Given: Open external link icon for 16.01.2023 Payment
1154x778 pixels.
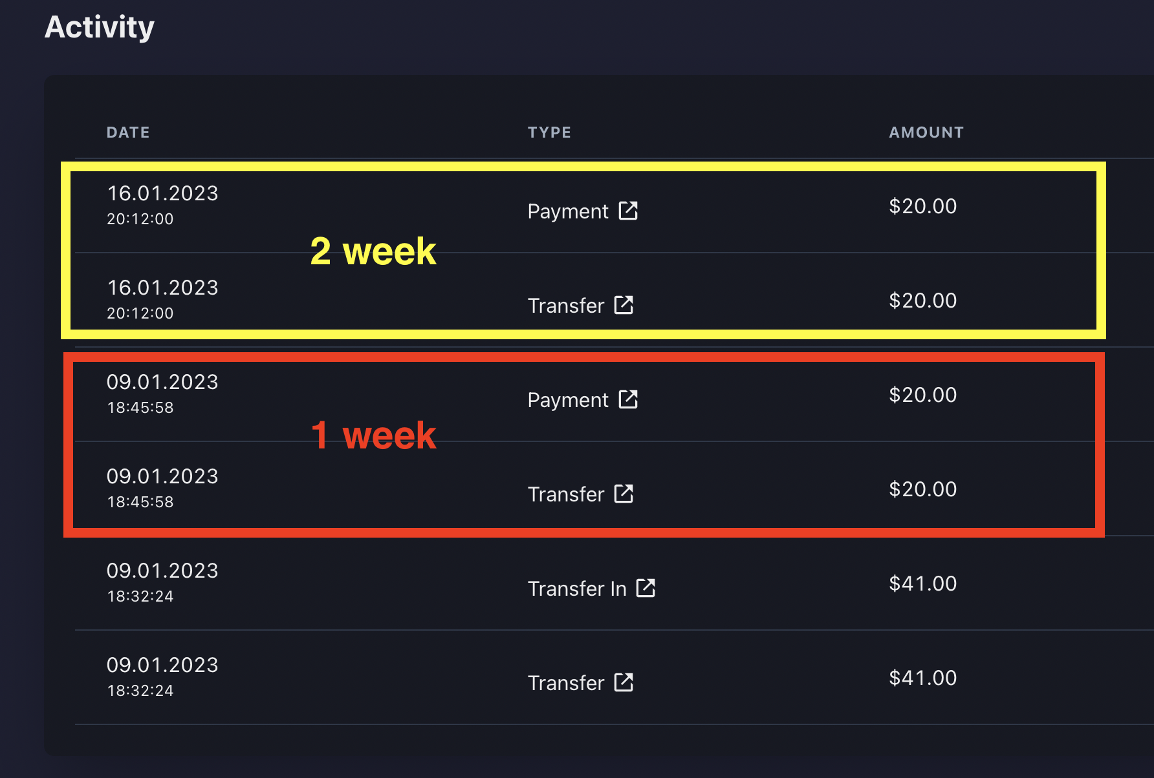Looking at the screenshot, I should [x=628, y=211].
